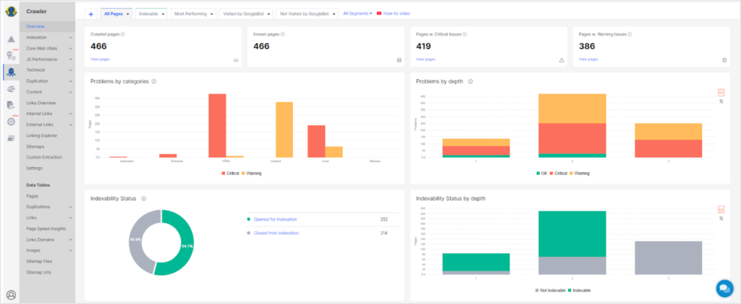Select the Most Performing segment tab
The height and width of the screenshot is (304, 741).
point(193,14)
